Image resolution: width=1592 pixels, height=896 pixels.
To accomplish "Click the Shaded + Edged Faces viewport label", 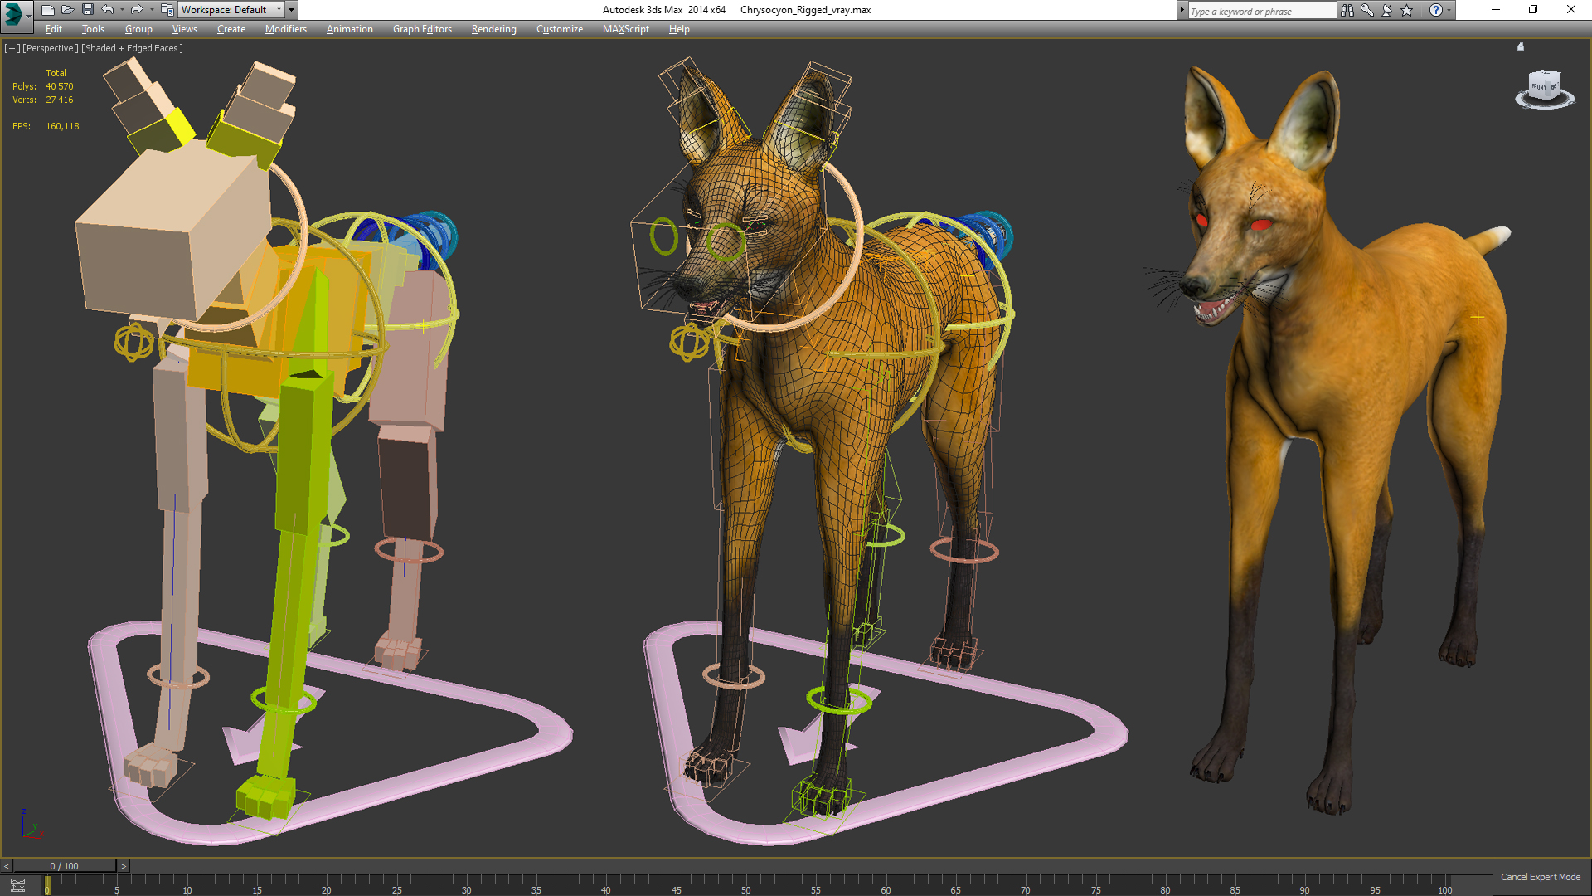I will (132, 48).
